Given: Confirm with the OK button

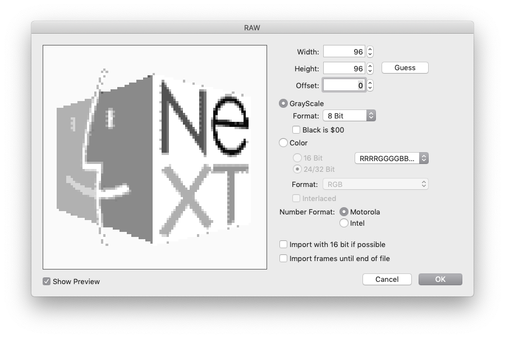Looking at the screenshot, I should (x=440, y=280).
